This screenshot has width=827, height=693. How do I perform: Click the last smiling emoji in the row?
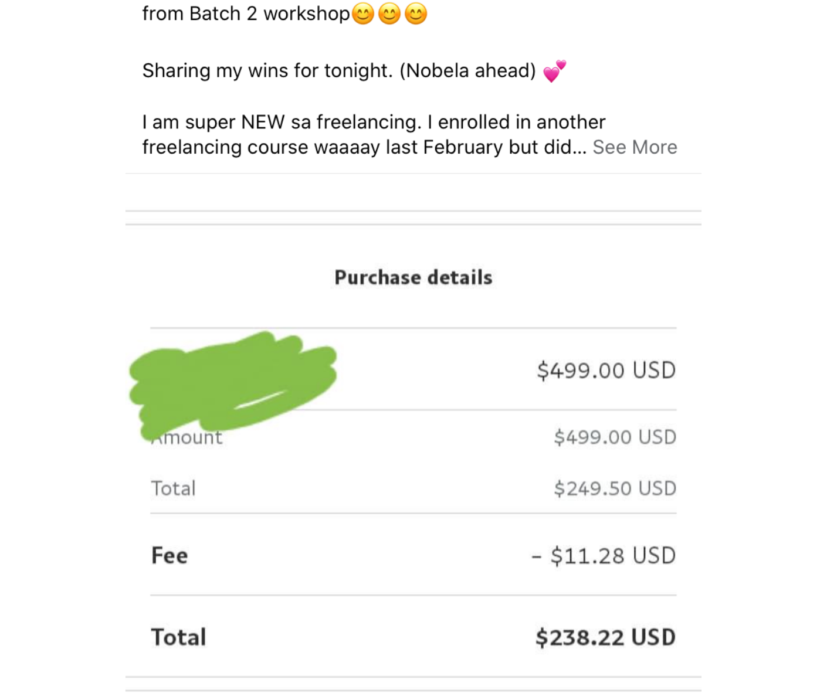tap(416, 13)
